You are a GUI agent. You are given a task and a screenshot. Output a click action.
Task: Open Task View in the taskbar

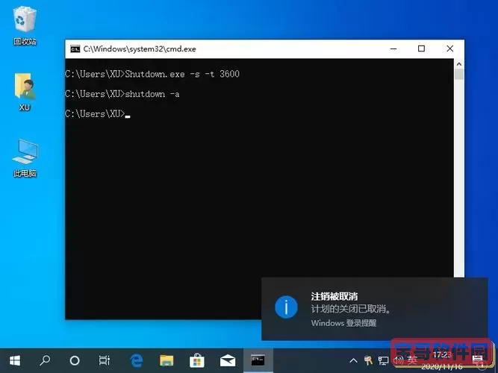click(104, 360)
